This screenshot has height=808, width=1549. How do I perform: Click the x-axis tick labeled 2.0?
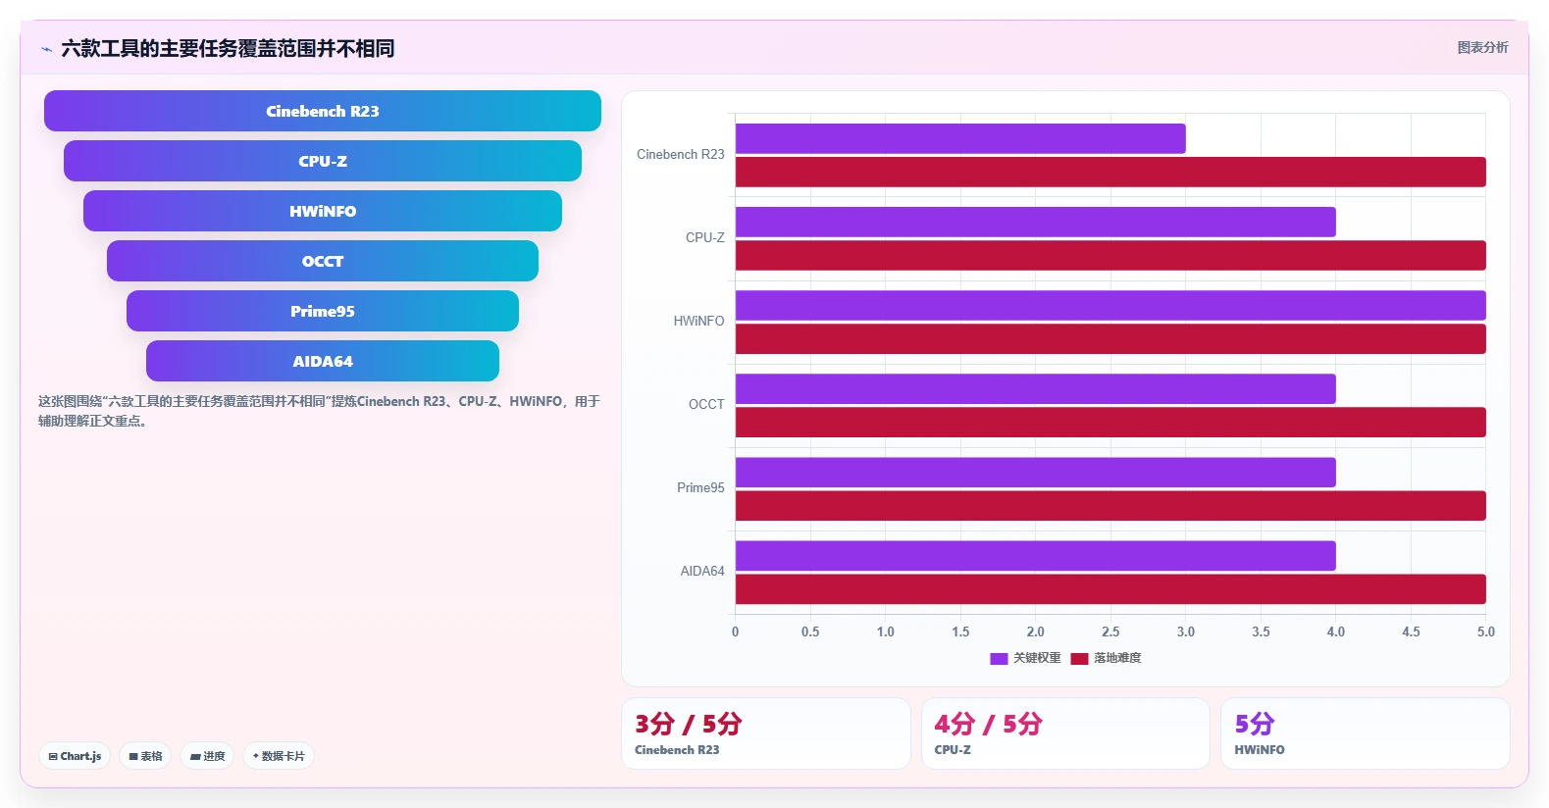1036,631
